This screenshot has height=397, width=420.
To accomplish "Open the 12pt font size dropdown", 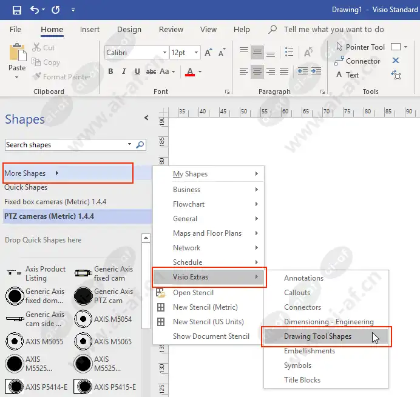I will (196, 53).
